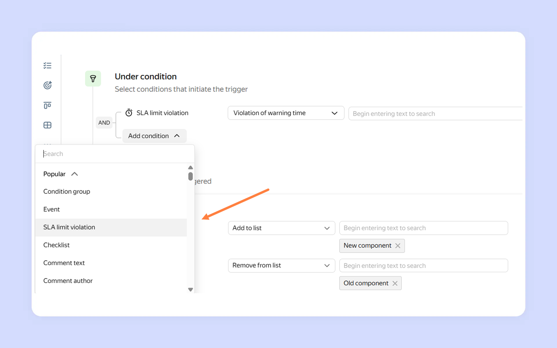Click the condition Search input field
The image size is (557, 348).
click(x=115, y=154)
